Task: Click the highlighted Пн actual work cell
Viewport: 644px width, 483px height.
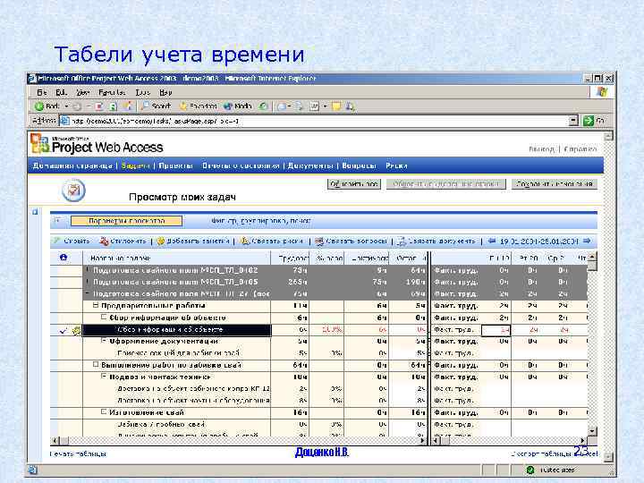Action: pyautogui.click(x=496, y=330)
